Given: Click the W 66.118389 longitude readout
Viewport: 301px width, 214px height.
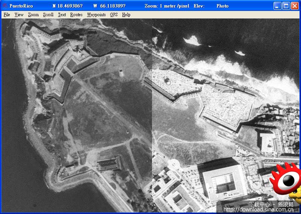Looking at the screenshot, I should 109,6.
